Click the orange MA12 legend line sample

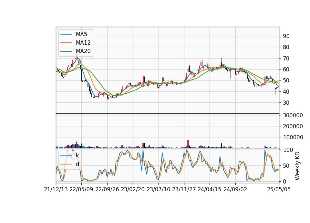[66, 43]
